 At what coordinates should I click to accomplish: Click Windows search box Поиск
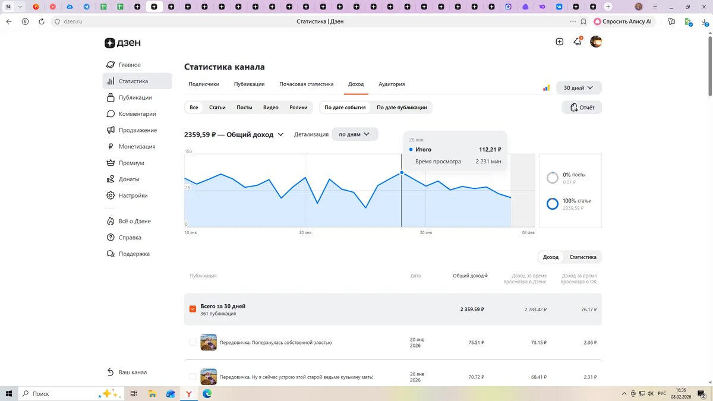(71, 393)
